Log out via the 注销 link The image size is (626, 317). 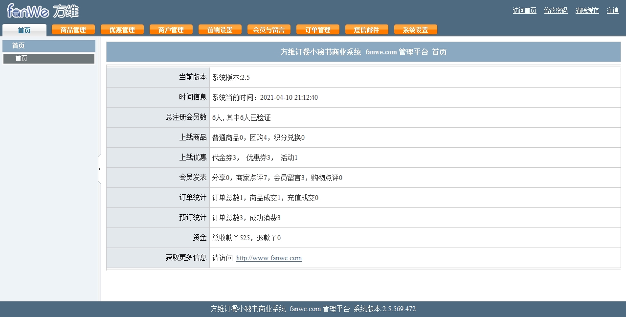(612, 10)
